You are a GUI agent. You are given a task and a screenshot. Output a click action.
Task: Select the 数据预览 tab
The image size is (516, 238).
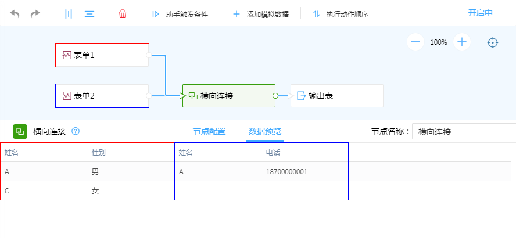[x=265, y=131]
